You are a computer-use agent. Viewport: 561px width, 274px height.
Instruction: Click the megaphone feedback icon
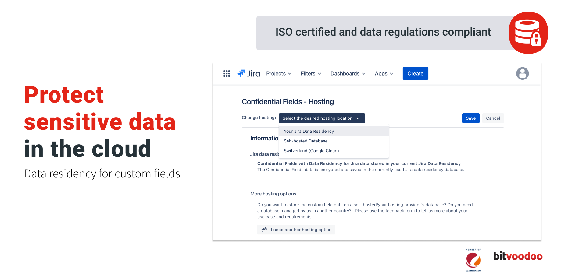pyautogui.click(x=264, y=229)
